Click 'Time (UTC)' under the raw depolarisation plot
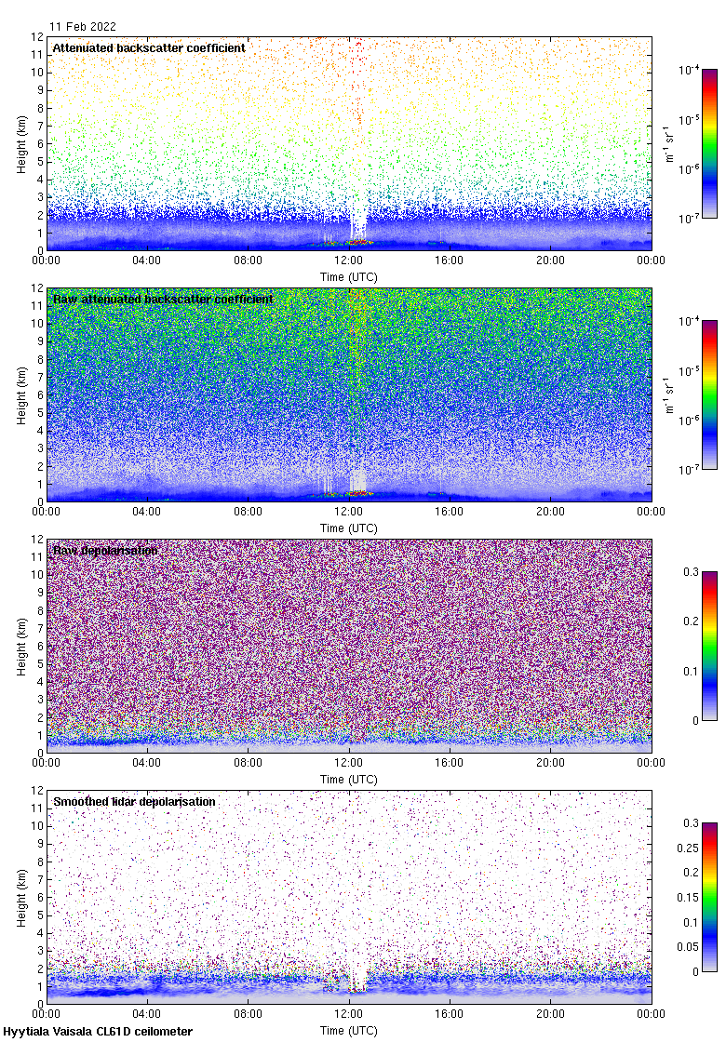Image resolution: width=726 pixels, height=1042 pixels. [x=348, y=780]
